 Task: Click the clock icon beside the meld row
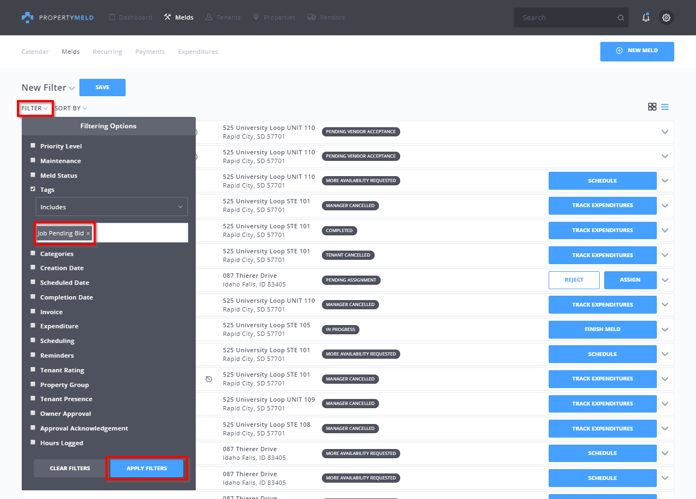click(x=209, y=379)
